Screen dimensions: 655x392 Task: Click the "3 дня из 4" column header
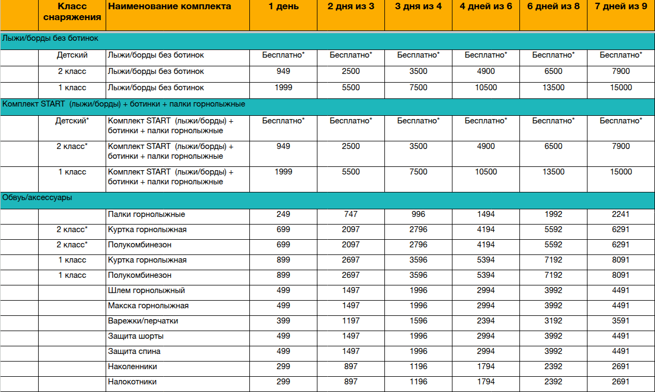[418, 7]
